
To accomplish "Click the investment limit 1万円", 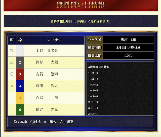I will pos(128,55).
